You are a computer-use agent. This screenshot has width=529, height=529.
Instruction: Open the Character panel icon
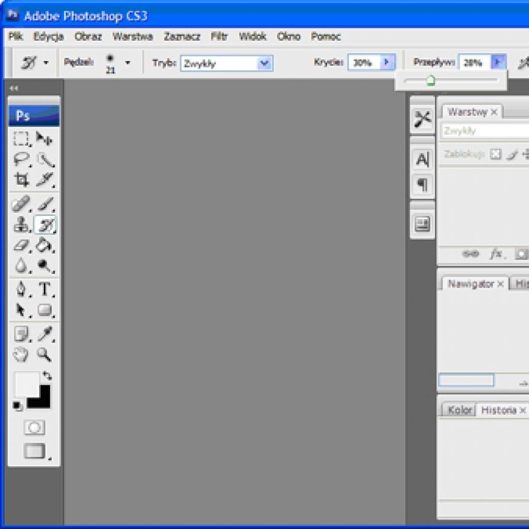tap(422, 159)
